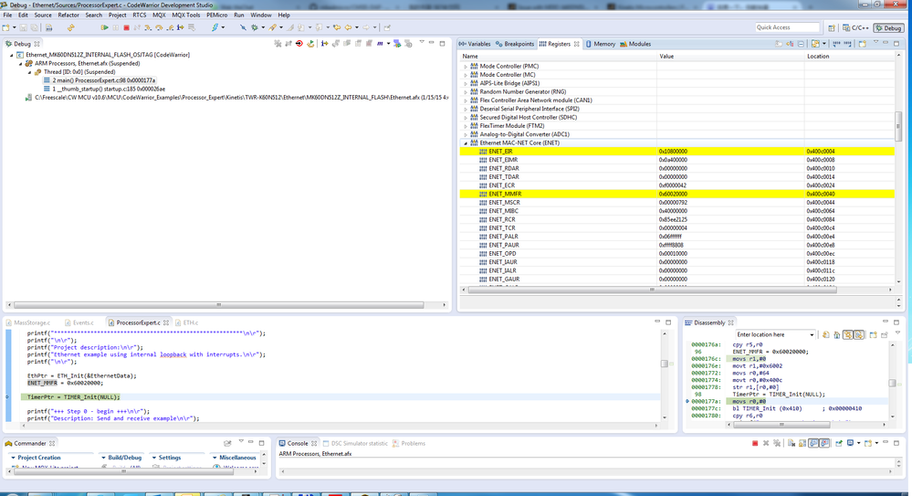Screen dimensions: 912x496
Task: Collapse the Thread [ID: 0x0] tree node
Action: [x=29, y=72]
